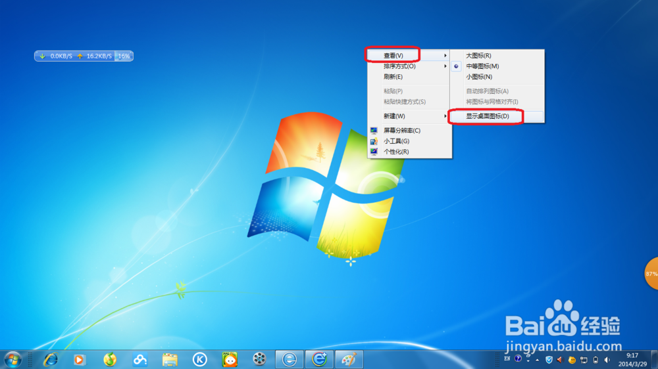Switch to the browser with plus badge

point(319,359)
